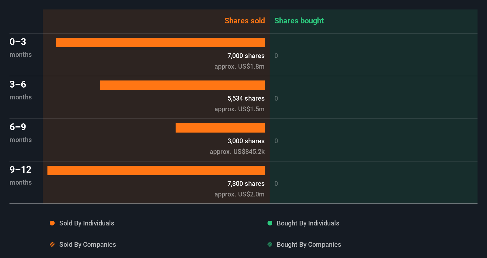Click the 7,000 shares value
Image resolution: width=487 pixels, height=258 pixels.
pyautogui.click(x=246, y=56)
